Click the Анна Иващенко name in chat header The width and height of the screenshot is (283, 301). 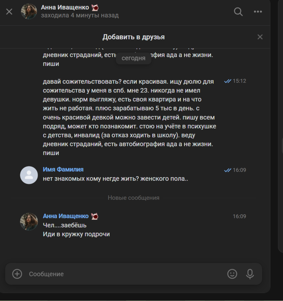65,7
